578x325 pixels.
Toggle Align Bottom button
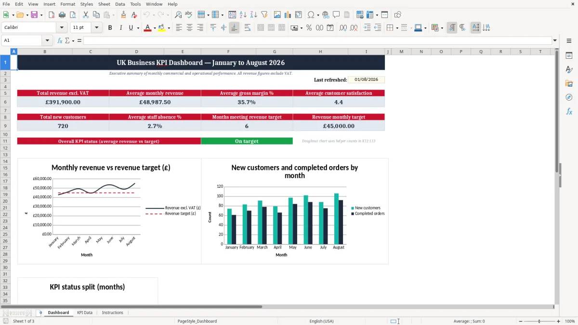234,28
